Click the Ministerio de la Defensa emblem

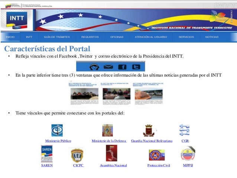click(107, 130)
